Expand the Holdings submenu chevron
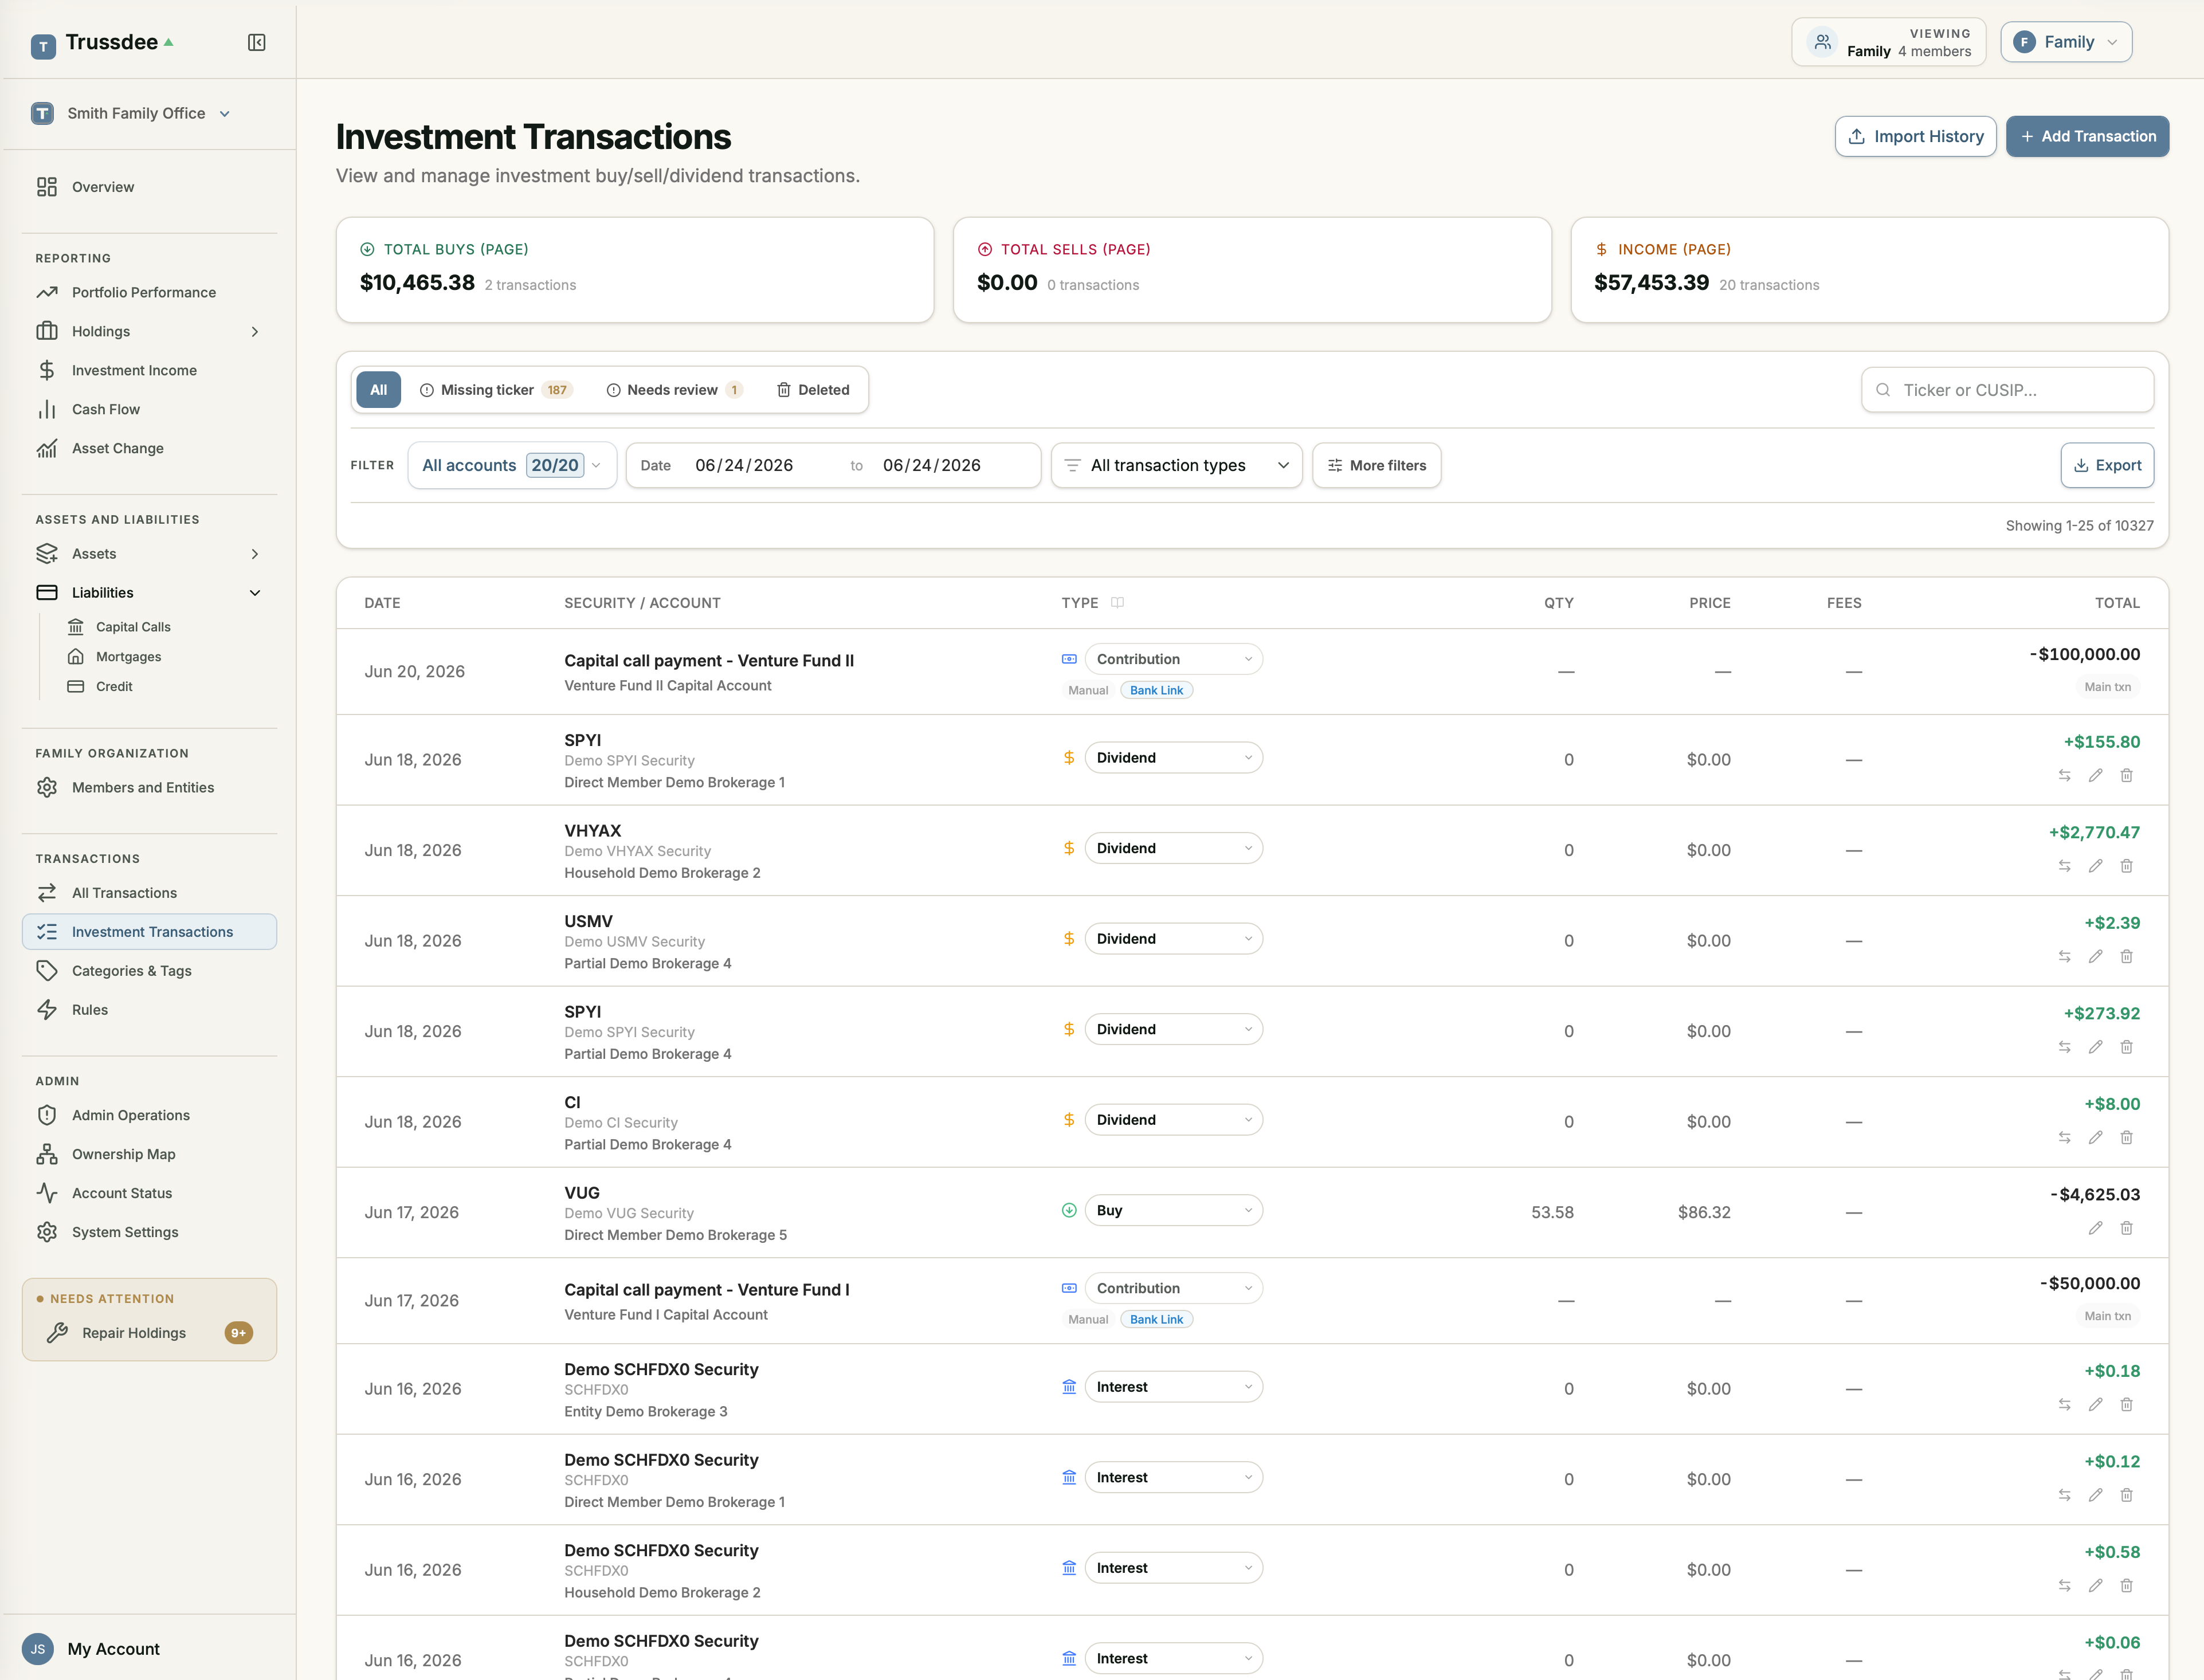2204x1680 pixels. [x=255, y=331]
